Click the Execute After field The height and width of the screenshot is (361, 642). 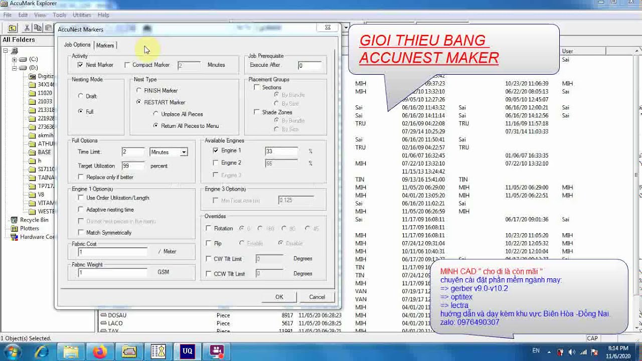point(309,66)
